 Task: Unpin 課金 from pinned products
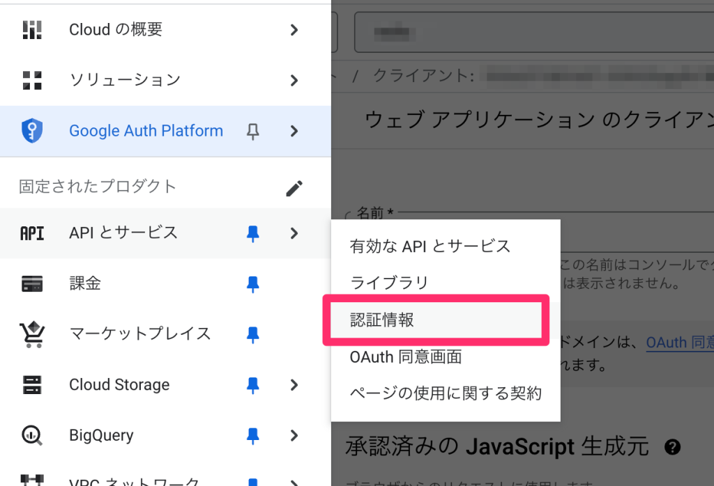coord(252,284)
